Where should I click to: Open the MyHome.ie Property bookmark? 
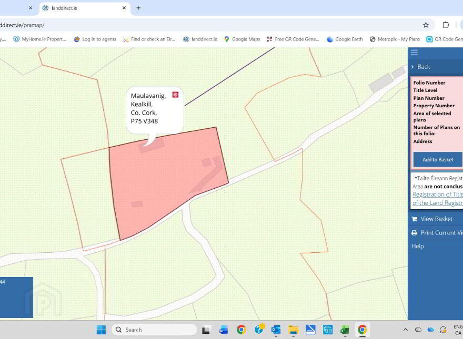[x=40, y=39]
